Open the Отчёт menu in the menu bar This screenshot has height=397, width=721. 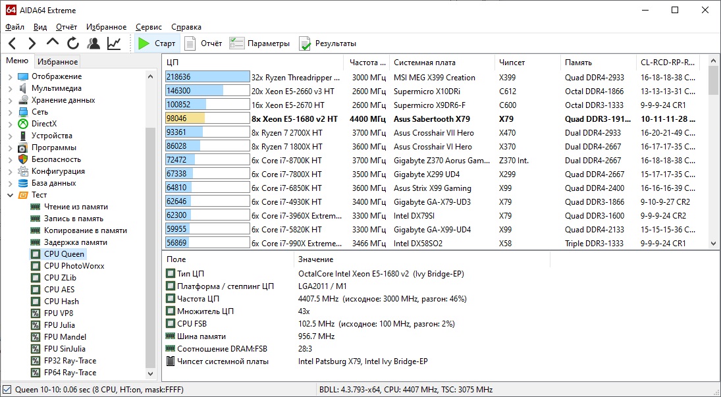pyautogui.click(x=67, y=27)
